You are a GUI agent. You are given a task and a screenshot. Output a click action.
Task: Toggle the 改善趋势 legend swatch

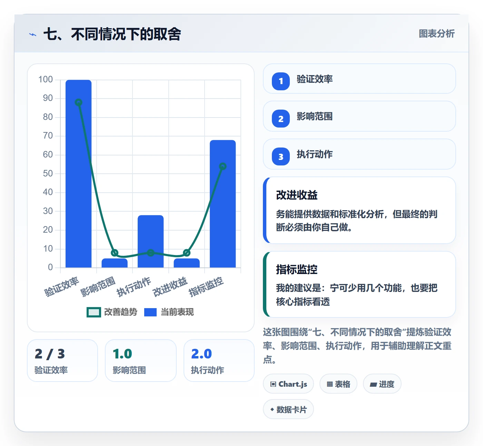pyautogui.click(x=94, y=312)
